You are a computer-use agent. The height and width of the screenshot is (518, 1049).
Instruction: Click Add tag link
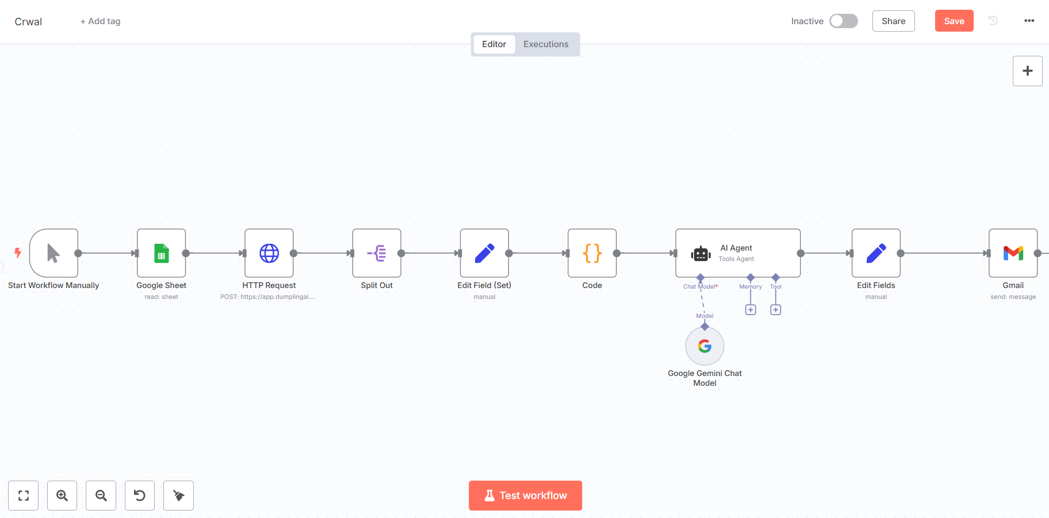pyautogui.click(x=101, y=21)
